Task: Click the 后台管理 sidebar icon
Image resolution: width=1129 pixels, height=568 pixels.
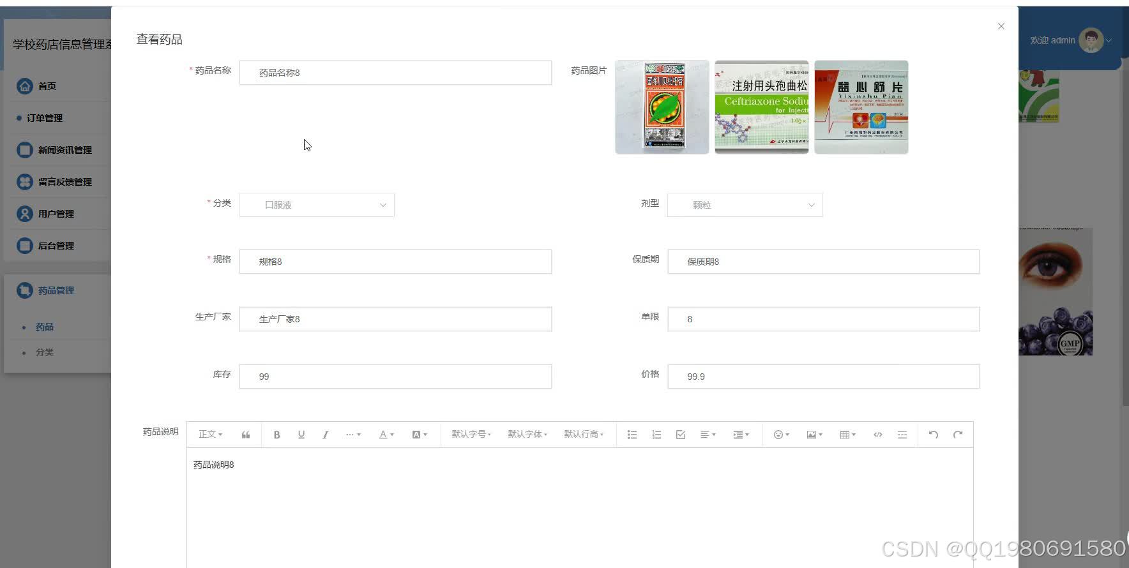Action: click(x=24, y=246)
